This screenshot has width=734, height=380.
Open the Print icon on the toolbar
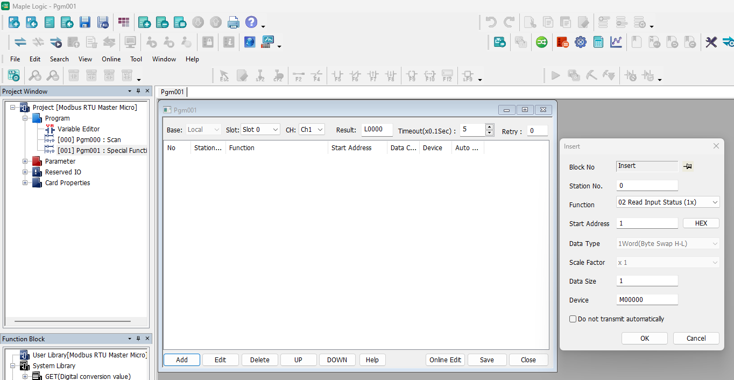(x=234, y=22)
